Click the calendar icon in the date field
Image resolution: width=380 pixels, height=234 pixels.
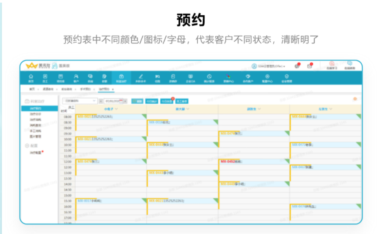tap(121, 101)
